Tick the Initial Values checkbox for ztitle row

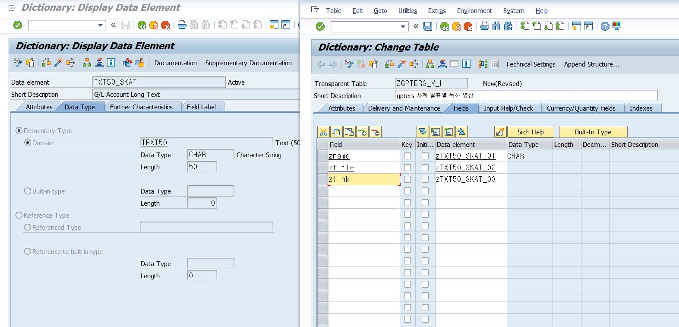tap(425, 168)
